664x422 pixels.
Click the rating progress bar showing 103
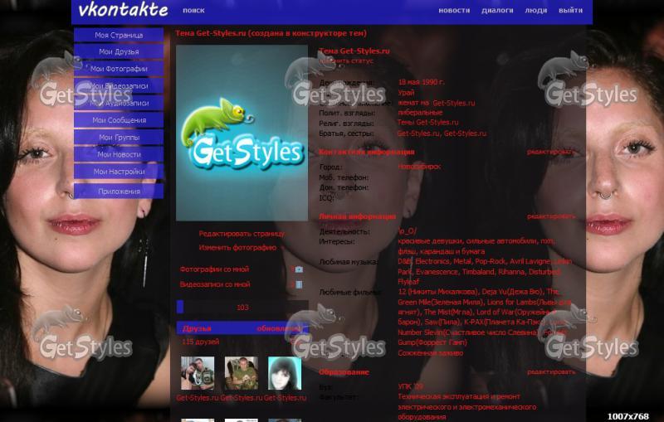click(242, 308)
